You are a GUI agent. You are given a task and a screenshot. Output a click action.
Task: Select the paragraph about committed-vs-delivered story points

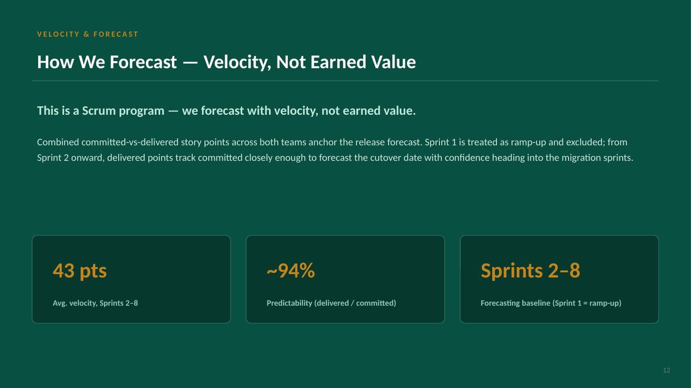pyautogui.click(x=335, y=150)
